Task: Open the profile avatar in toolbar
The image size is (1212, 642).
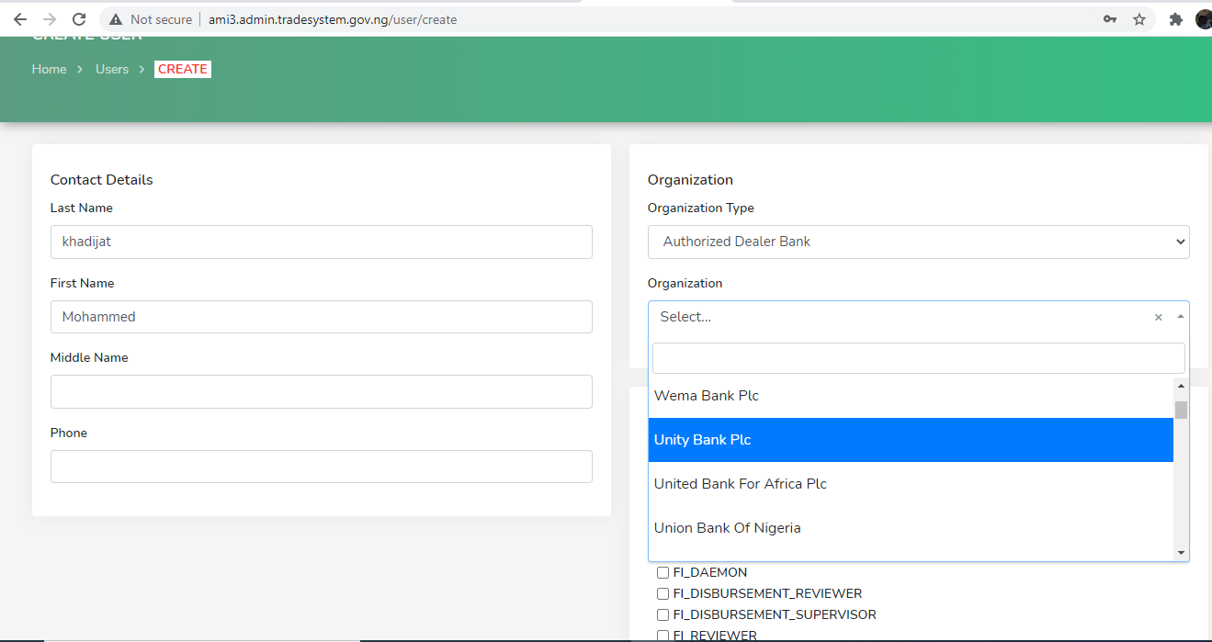Action: tap(1205, 19)
